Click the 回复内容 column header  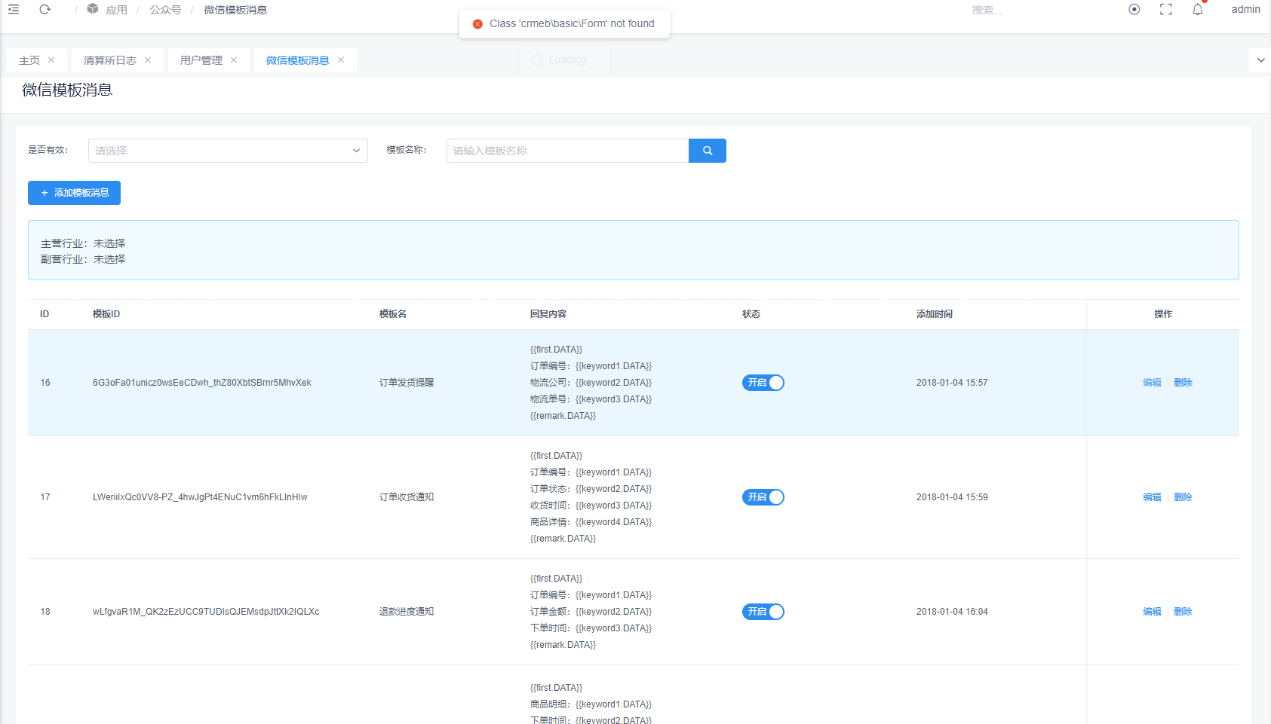[548, 314]
